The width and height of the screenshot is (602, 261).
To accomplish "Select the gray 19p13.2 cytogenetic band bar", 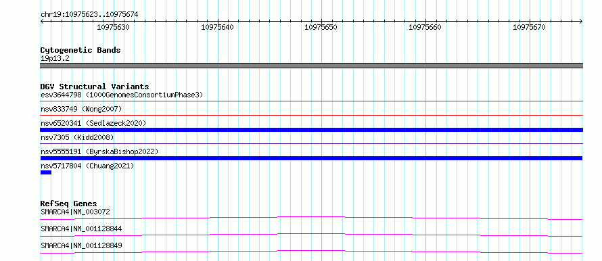I will coord(311,66).
